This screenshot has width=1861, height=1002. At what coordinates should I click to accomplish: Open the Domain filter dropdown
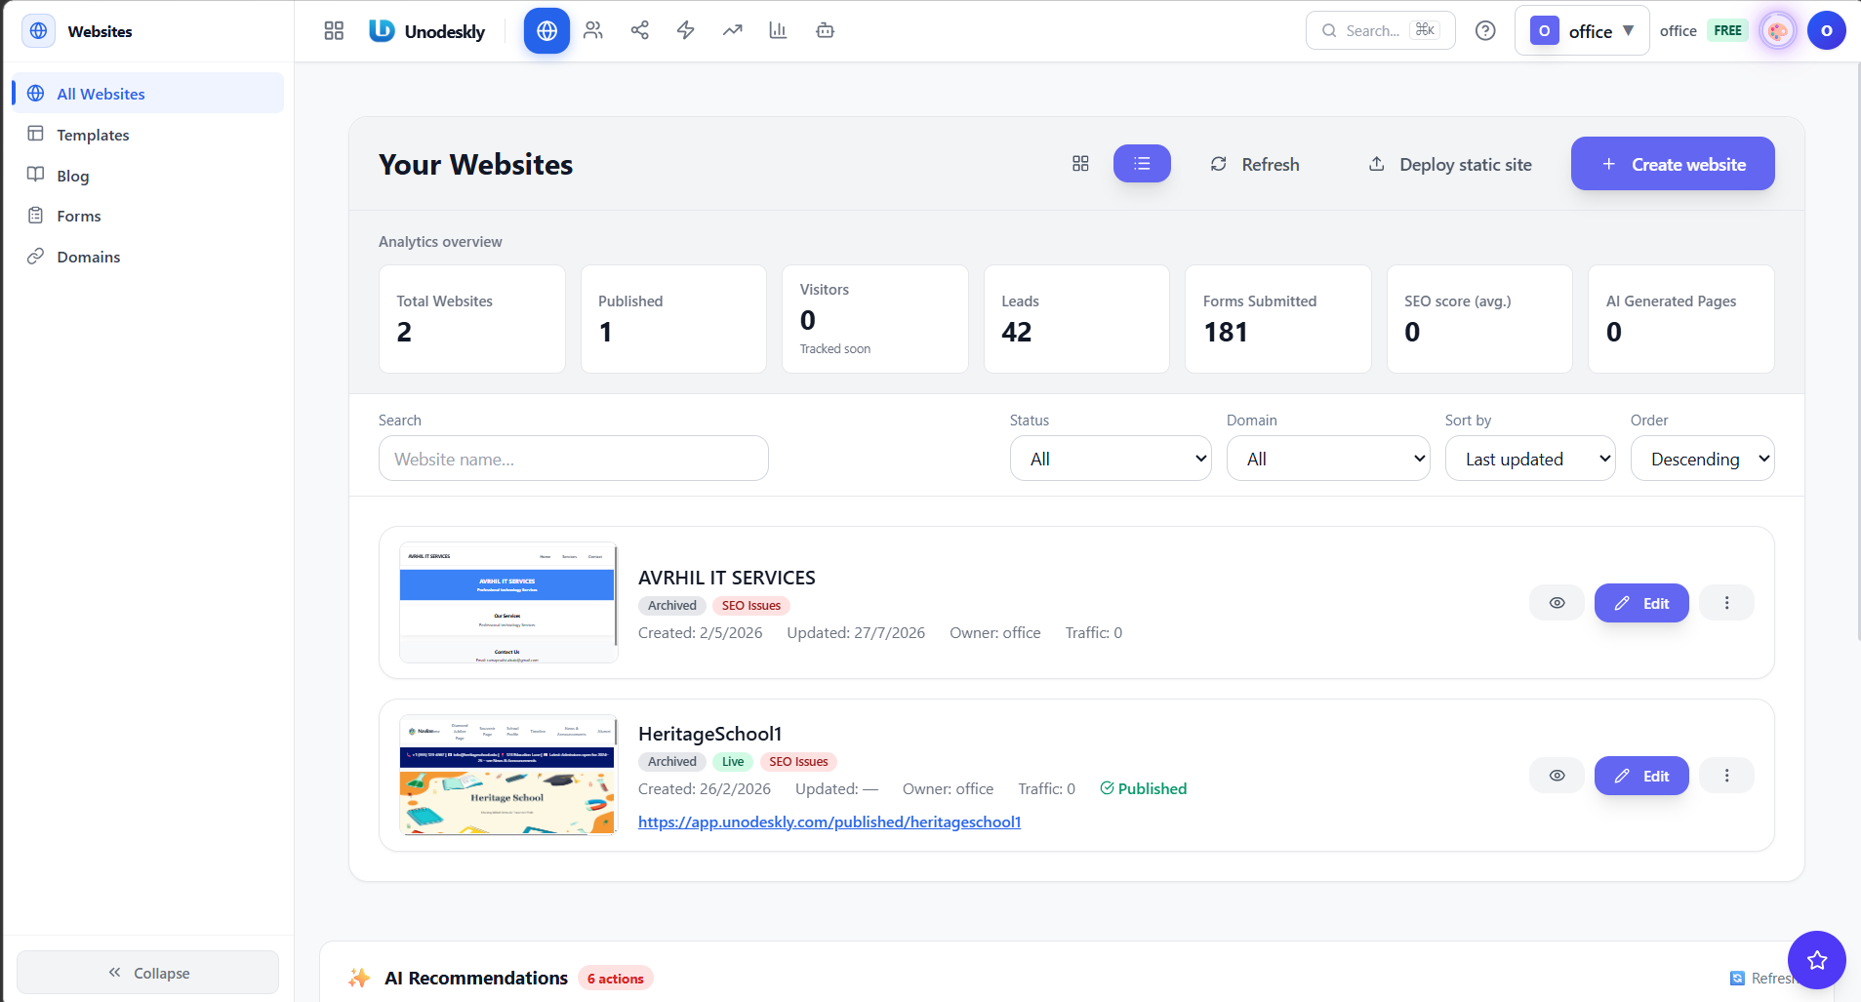click(1328, 459)
